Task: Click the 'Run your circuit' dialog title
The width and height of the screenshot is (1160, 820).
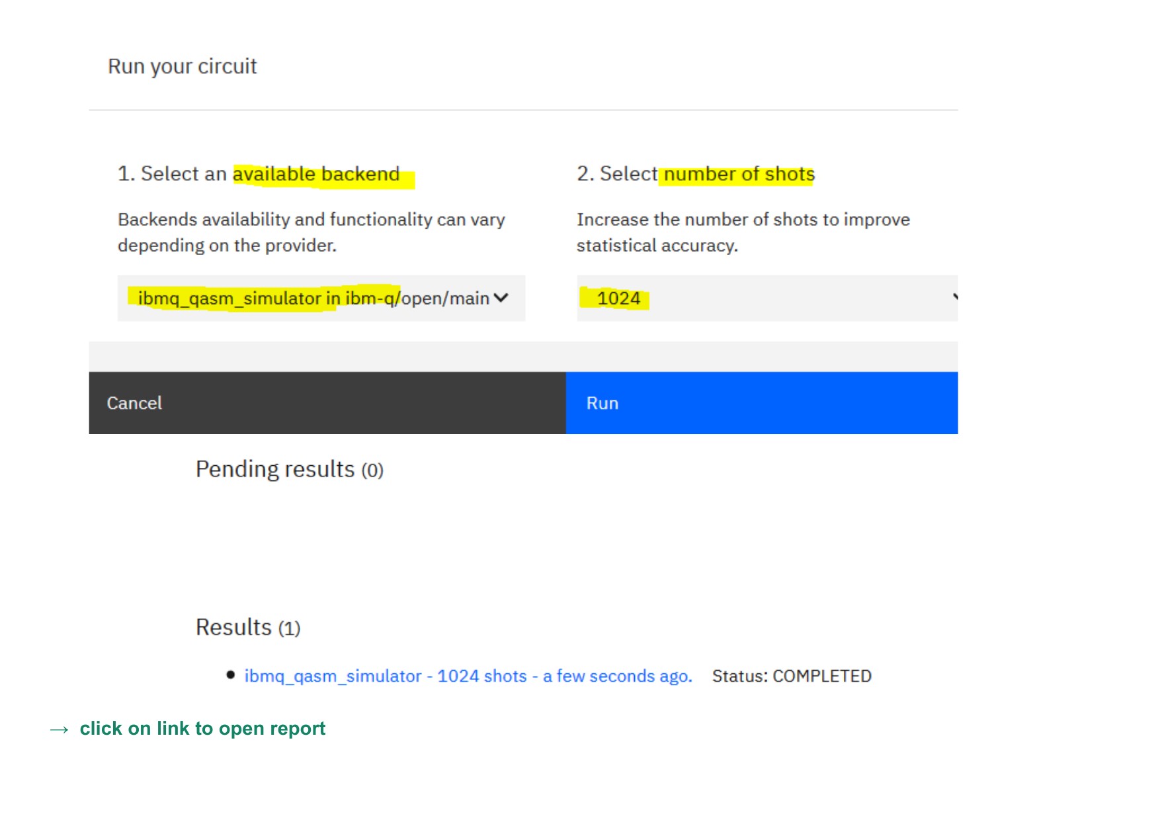Action: (x=182, y=67)
